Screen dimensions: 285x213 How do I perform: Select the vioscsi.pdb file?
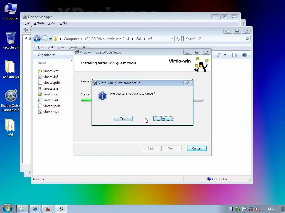click(x=49, y=83)
